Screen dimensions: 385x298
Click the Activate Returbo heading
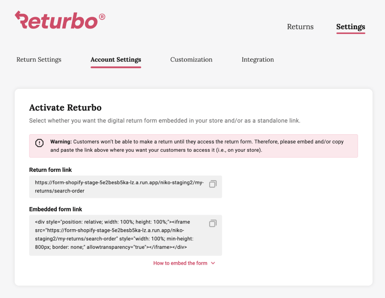point(65,108)
